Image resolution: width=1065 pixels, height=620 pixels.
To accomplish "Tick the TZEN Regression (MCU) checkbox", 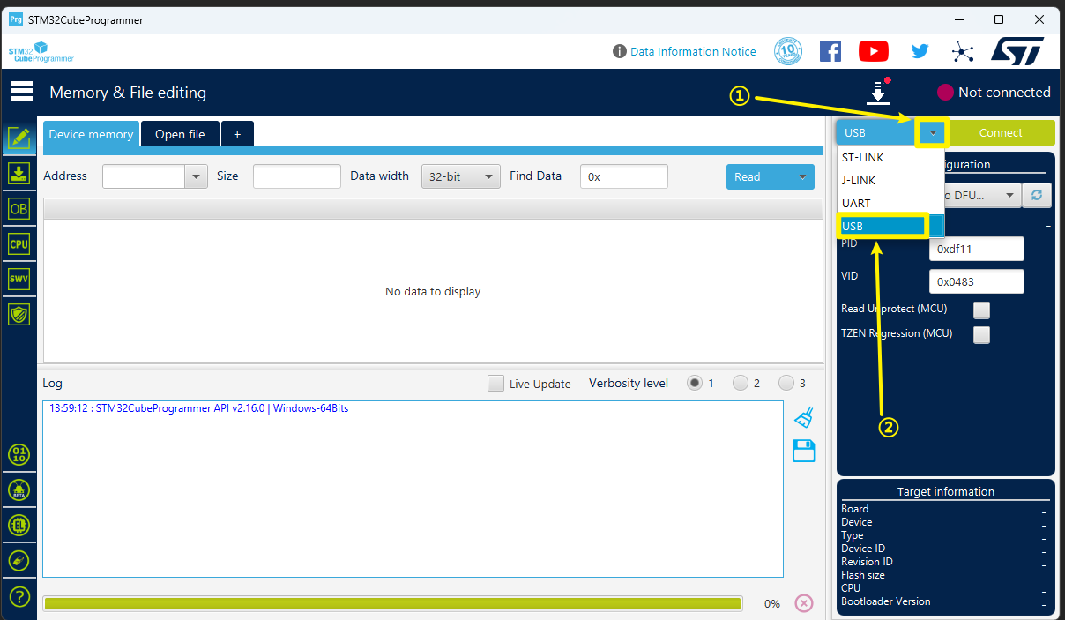I will (x=981, y=334).
